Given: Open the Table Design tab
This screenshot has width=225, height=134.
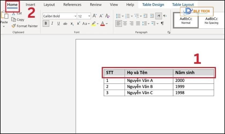Looking at the screenshot, I should (153, 5).
